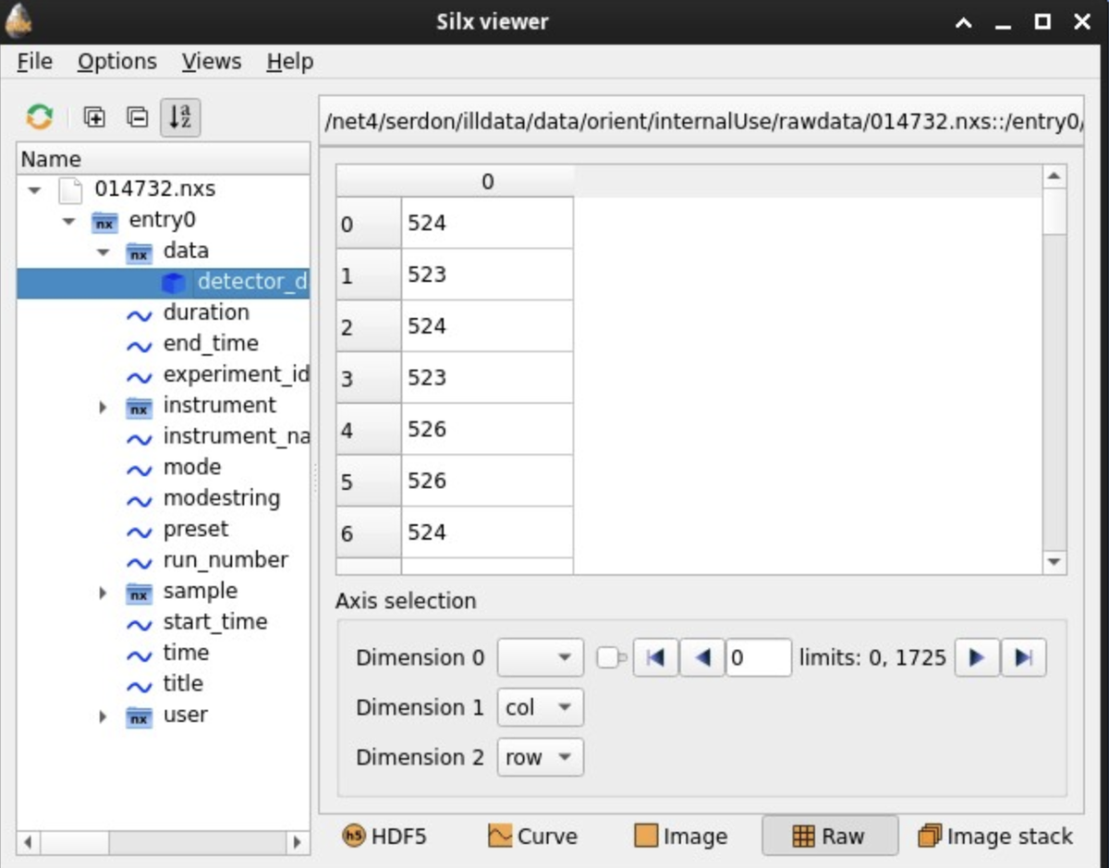Switch to Image stack view
Image resolution: width=1109 pixels, height=868 pixels.
[x=996, y=837]
